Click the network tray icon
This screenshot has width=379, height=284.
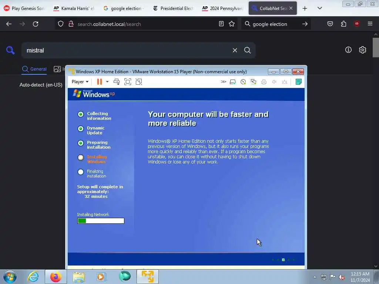tap(323, 277)
